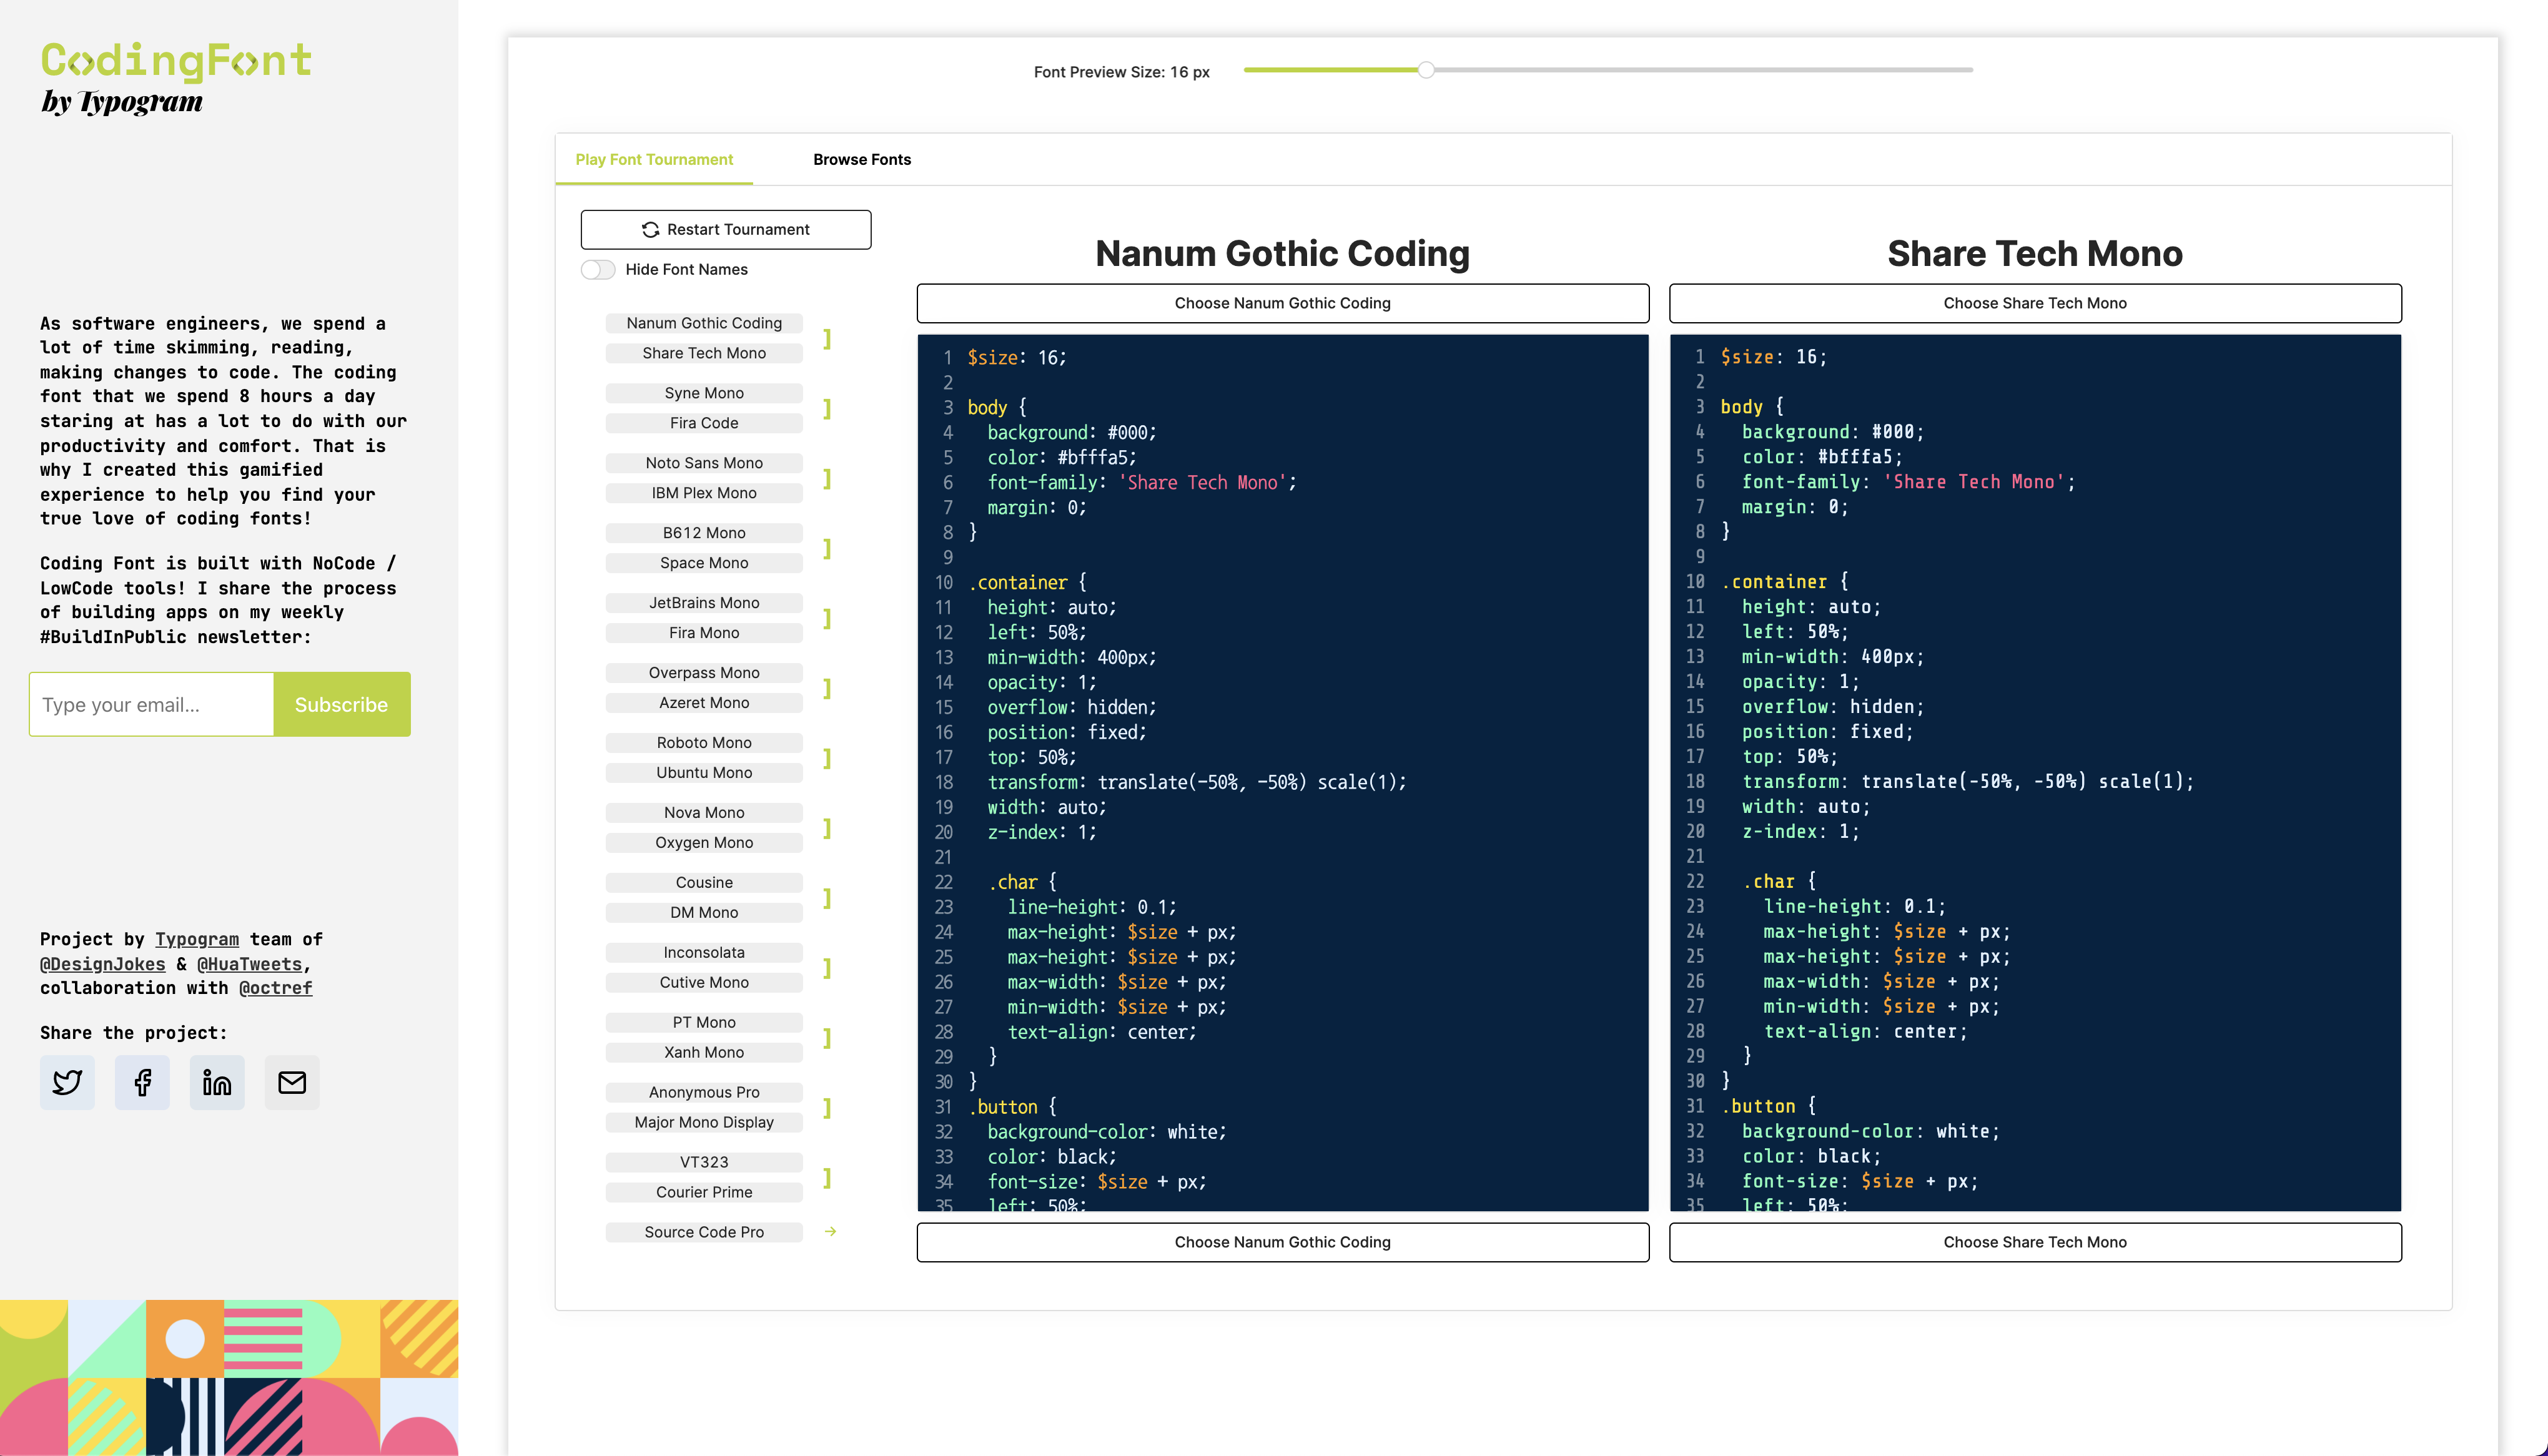Click the font preview size slider handle
The width and height of the screenshot is (2548, 1456).
(x=1426, y=70)
